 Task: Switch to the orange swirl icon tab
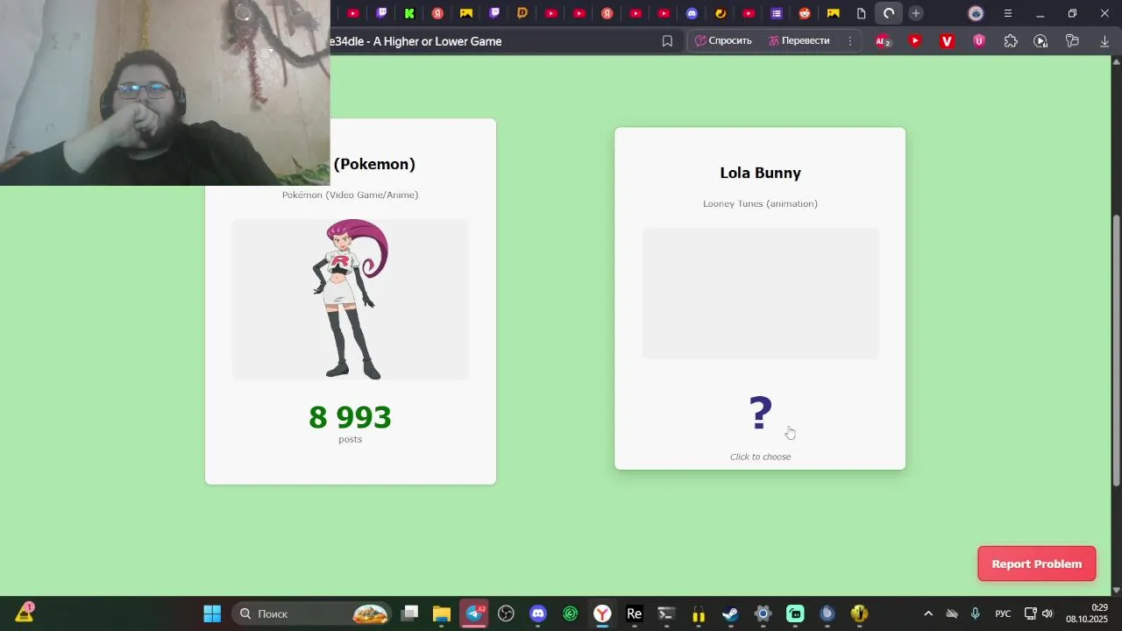click(x=721, y=13)
